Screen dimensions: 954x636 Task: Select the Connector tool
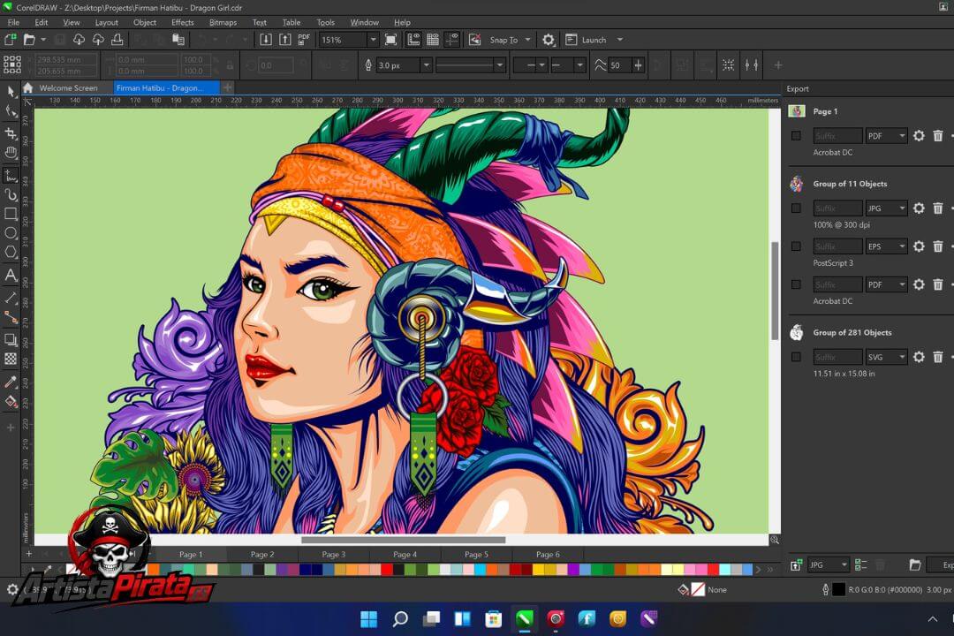coord(11,317)
